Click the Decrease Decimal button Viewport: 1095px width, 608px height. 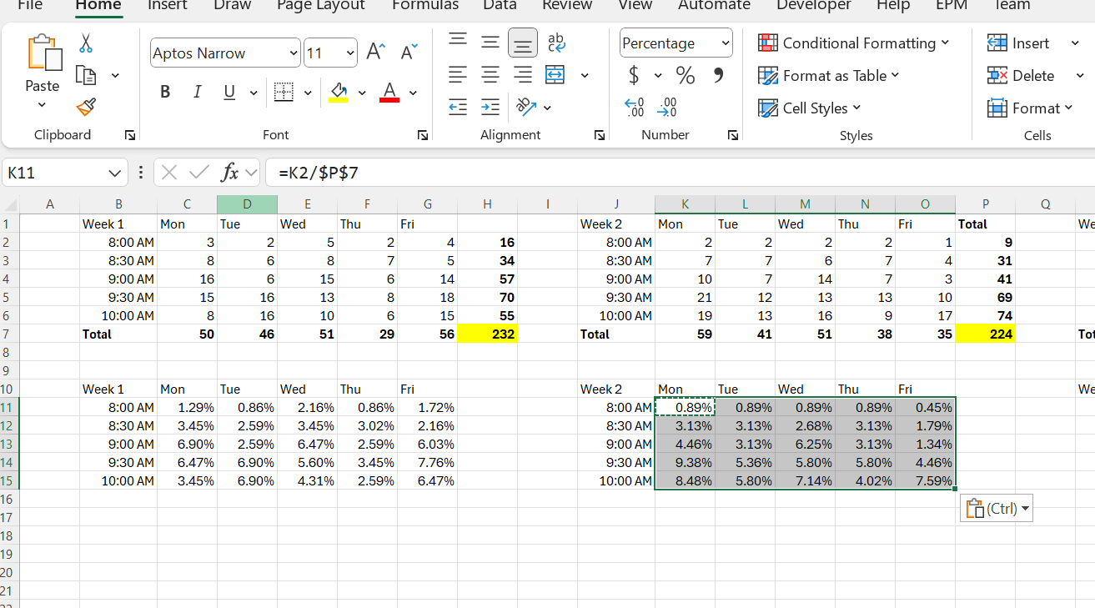coord(668,108)
